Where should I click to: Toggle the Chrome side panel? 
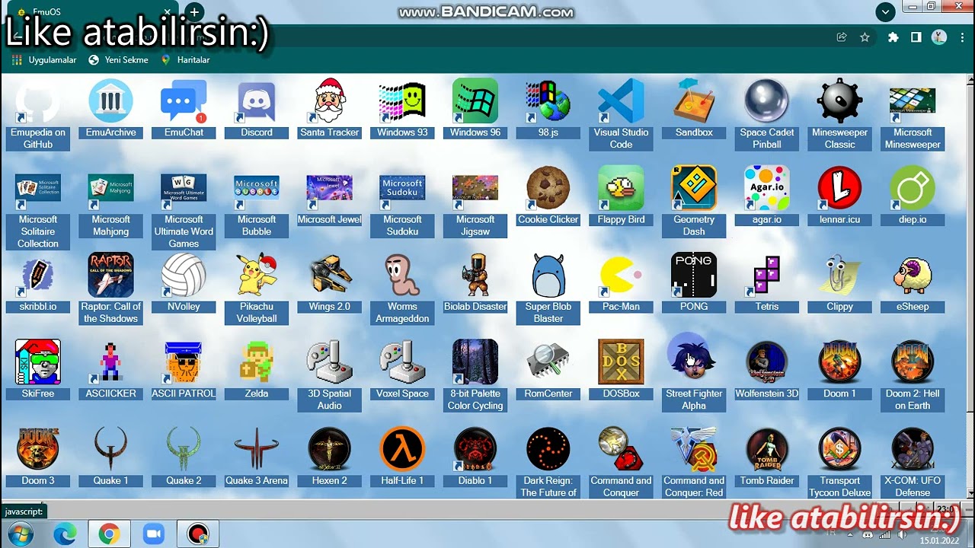coord(916,37)
